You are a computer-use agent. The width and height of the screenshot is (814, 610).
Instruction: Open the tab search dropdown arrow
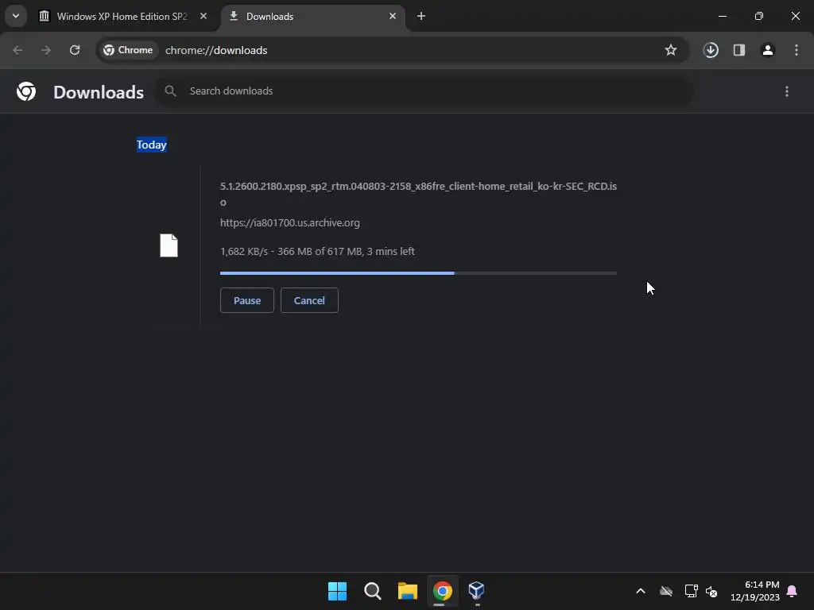coord(16,16)
